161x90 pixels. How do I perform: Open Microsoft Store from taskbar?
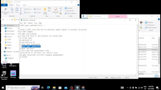pos(60,88)
